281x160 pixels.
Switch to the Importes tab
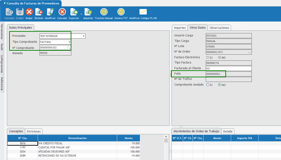180,28
